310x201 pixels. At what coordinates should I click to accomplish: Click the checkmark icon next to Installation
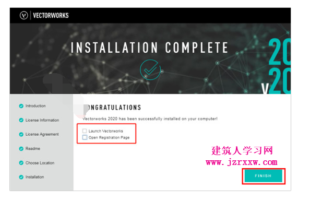21,177
